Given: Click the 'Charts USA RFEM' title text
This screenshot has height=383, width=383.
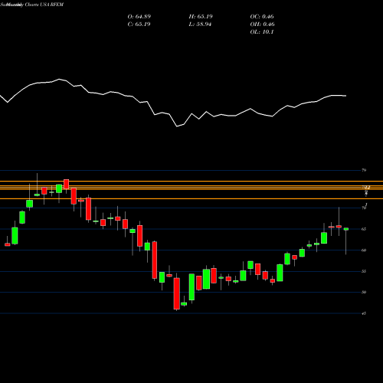Looking at the screenshot, I should coord(44,5).
